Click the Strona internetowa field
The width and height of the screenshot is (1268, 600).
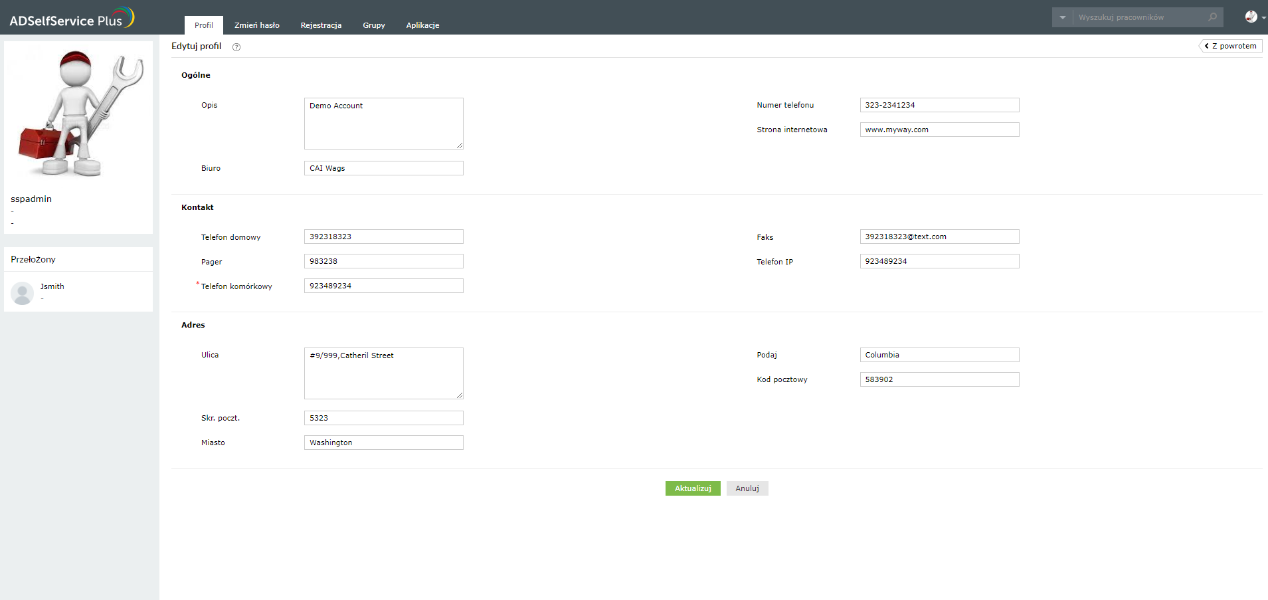(939, 130)
